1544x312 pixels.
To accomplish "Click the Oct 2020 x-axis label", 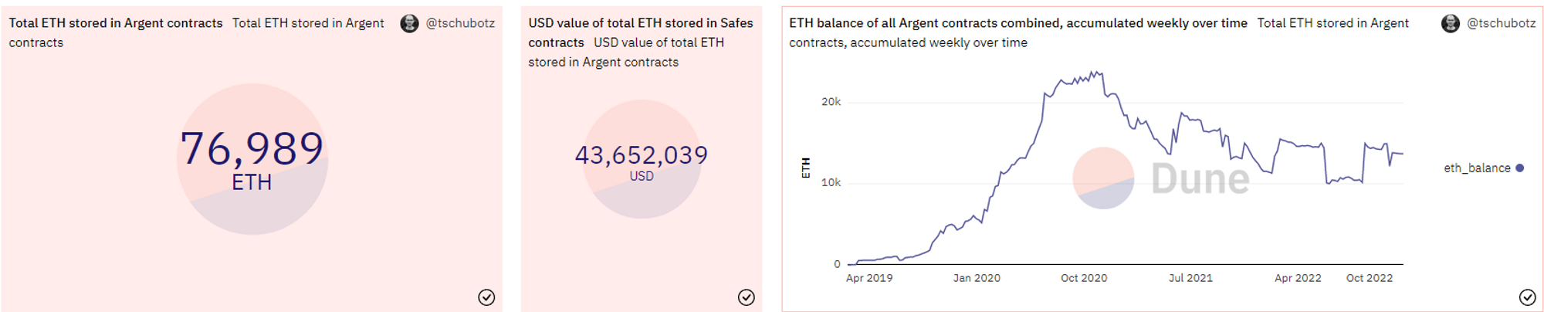I will [1084, 278].
